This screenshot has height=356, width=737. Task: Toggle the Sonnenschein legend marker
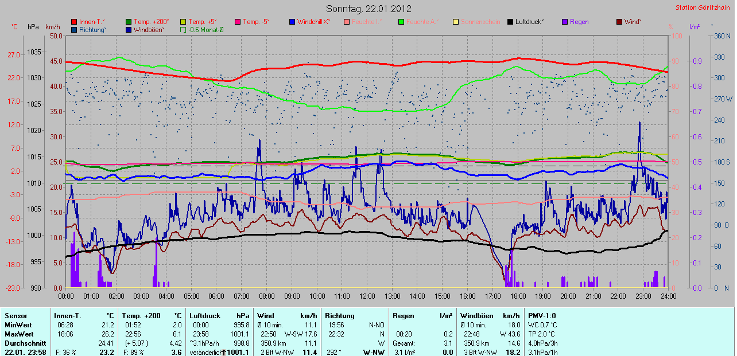pyautogui.click(x=456, y=22)
